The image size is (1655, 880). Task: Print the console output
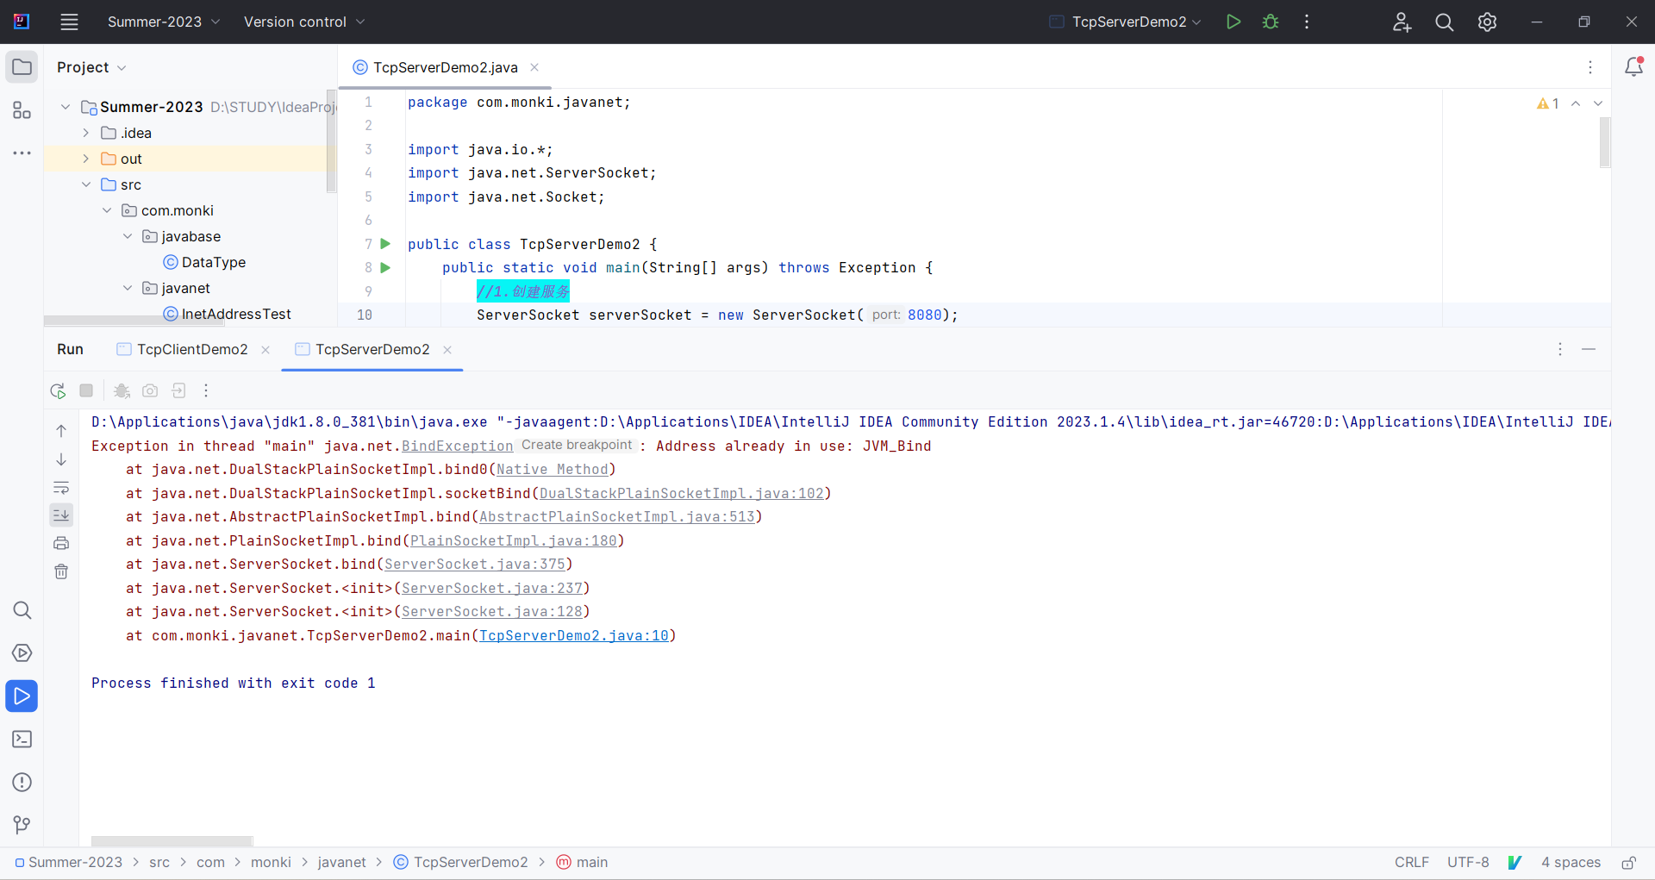pos(61,543)
